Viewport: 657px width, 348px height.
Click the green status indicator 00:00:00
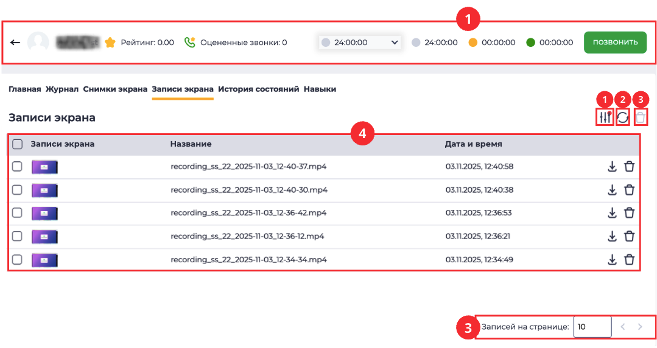click(550, 43)
